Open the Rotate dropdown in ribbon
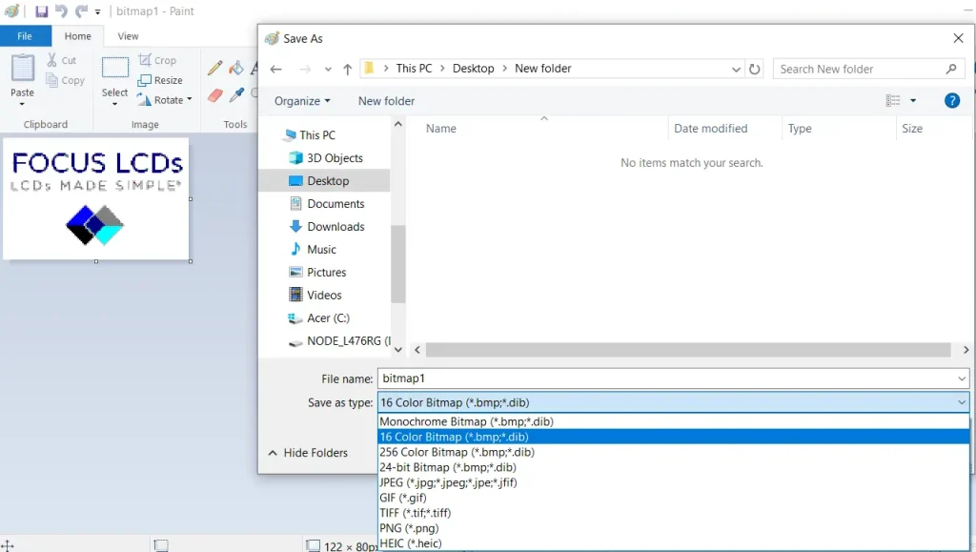 pos(173,99)
